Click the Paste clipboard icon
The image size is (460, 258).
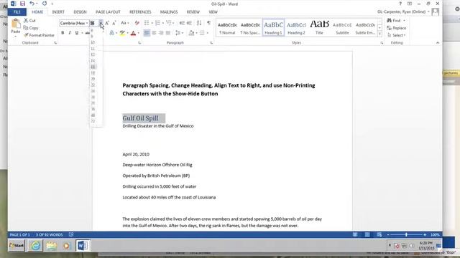coord(16,24)
